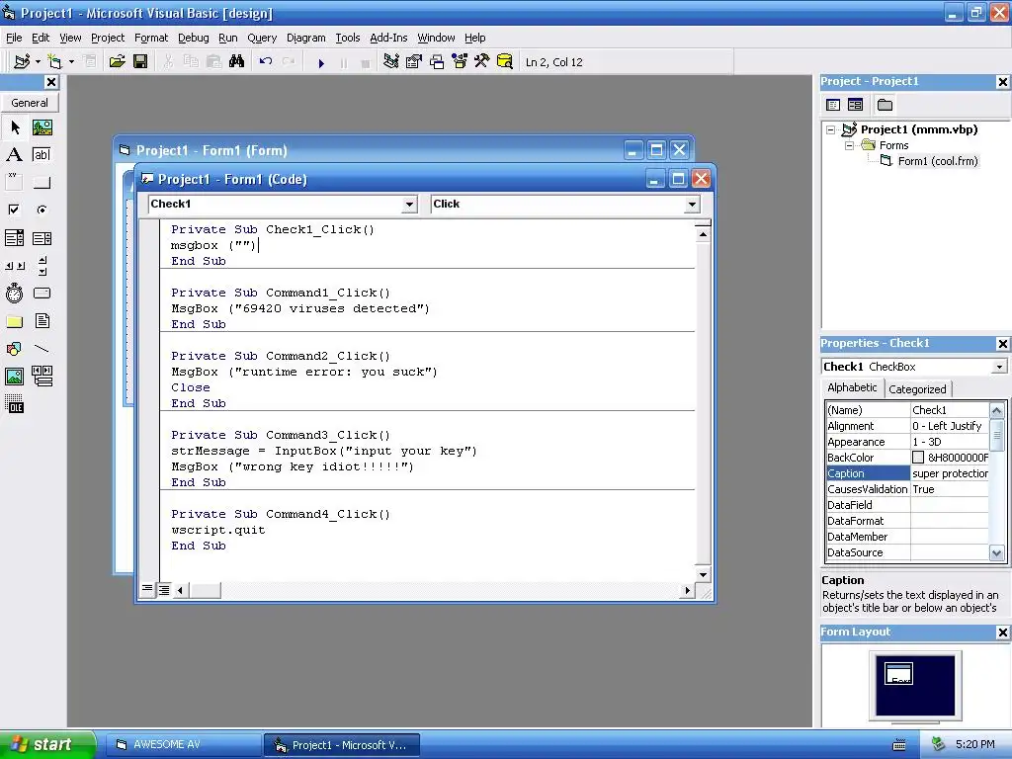
Task: Save the project with the floppy disk icon
Action: [140, 61]
